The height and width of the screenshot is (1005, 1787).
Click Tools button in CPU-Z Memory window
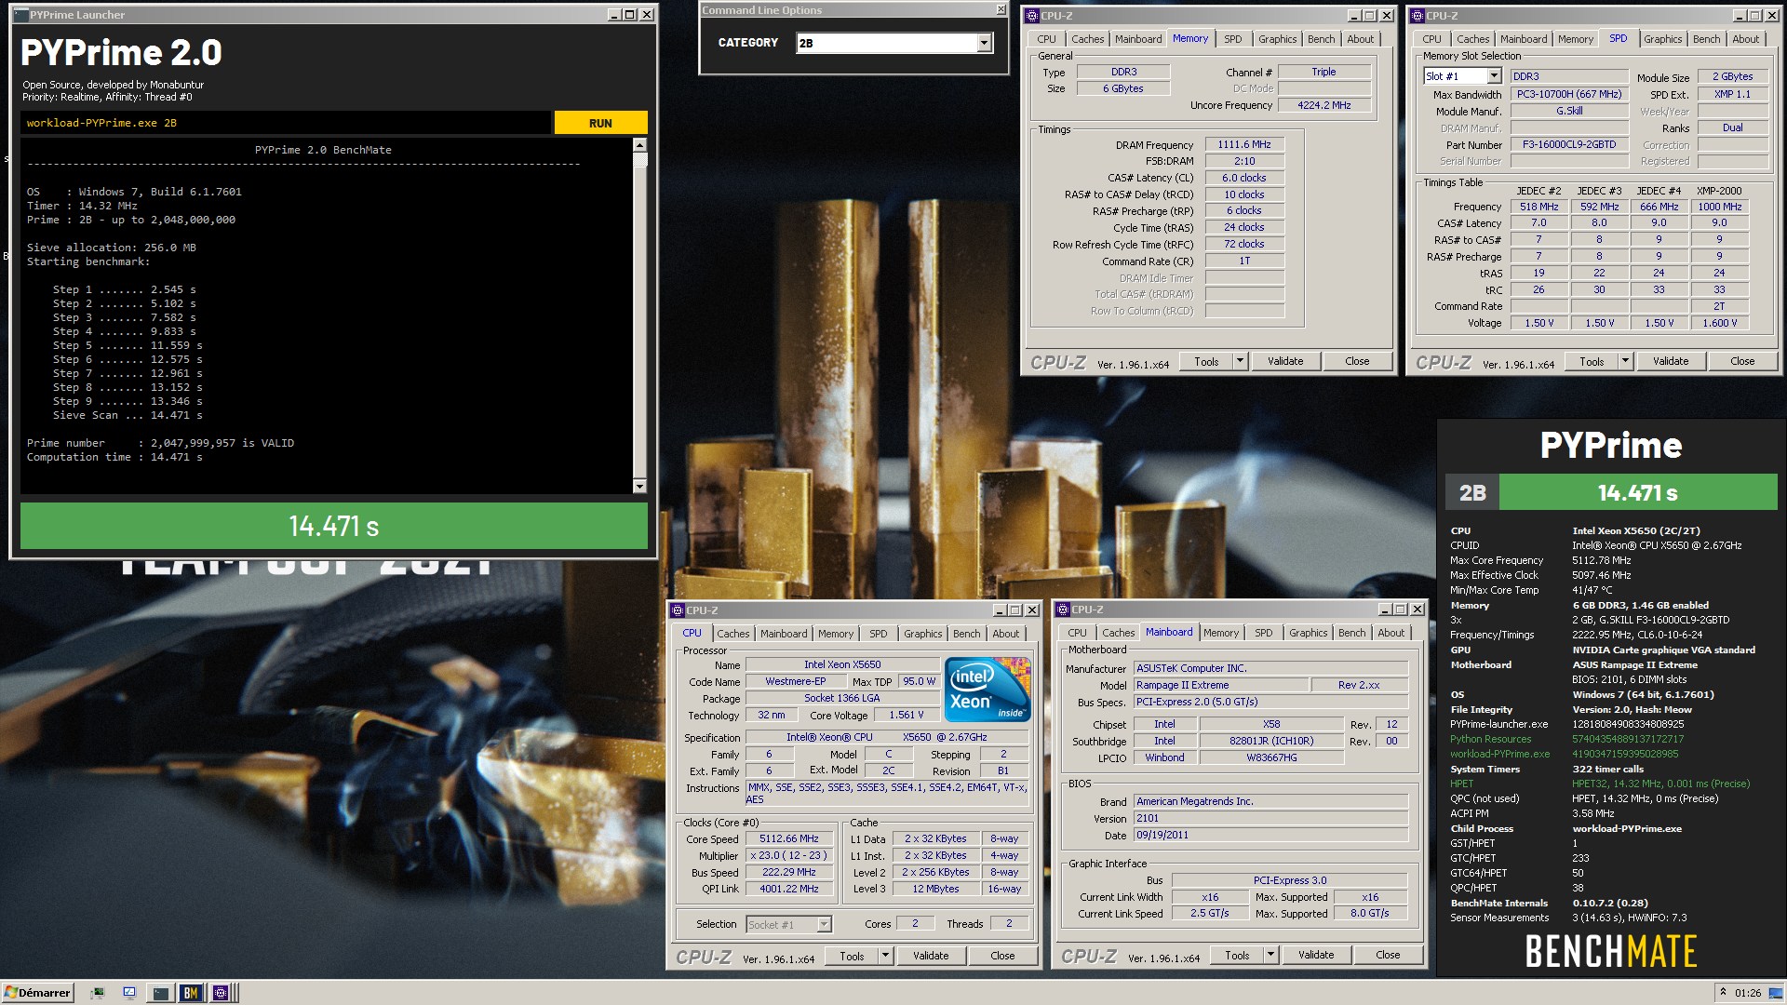coord(1206,361)
